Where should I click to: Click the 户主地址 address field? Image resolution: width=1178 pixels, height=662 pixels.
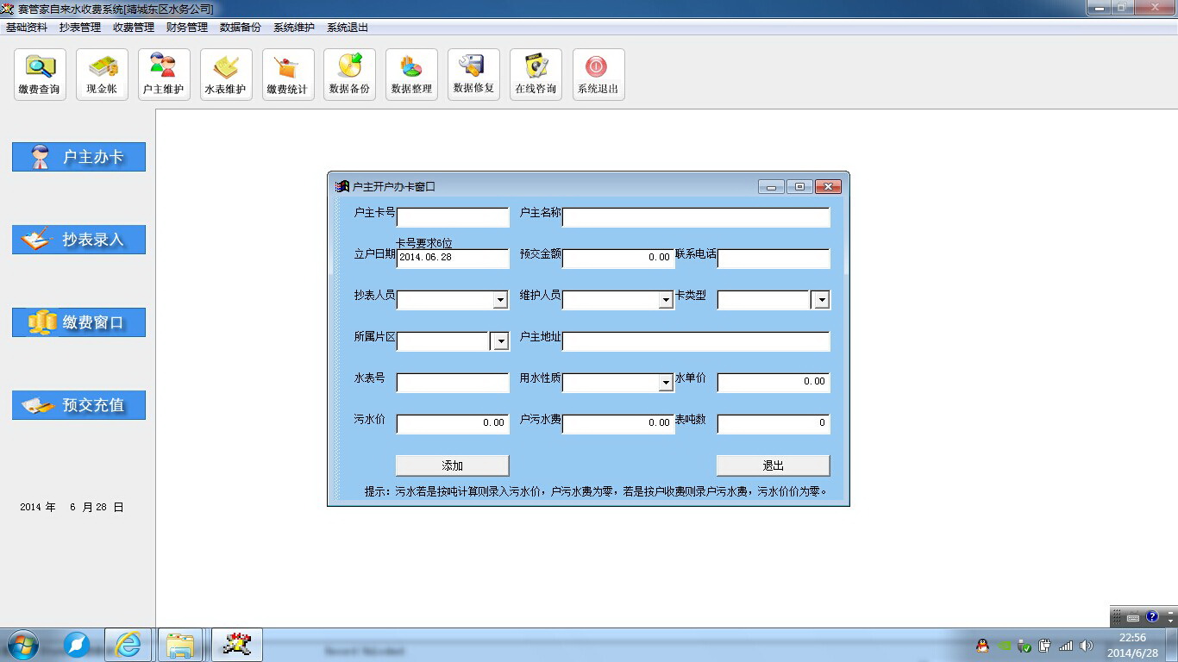tap(696, 341)
